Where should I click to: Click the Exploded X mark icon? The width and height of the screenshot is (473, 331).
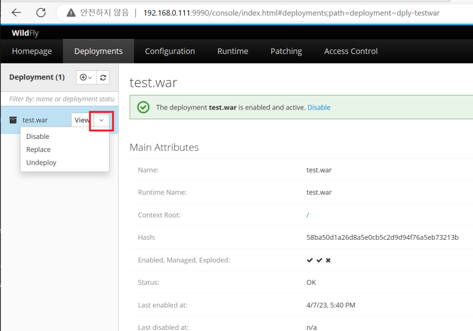pyautogui.click(x=328, y=260)
